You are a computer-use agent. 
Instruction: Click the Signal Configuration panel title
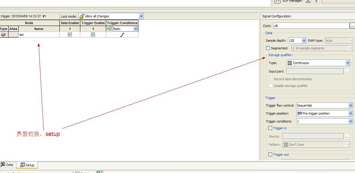coord(277,16)
